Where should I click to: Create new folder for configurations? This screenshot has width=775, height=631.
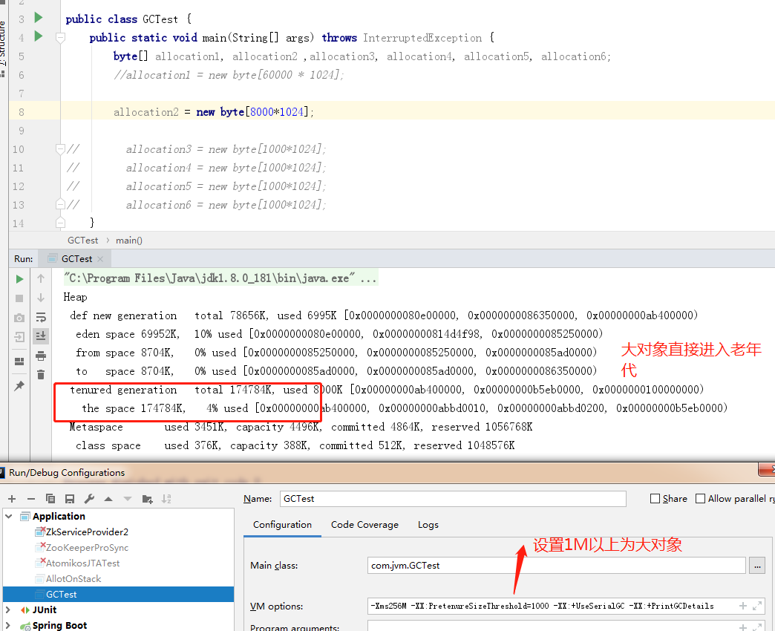pyautogui.click(x=147, y=499)
